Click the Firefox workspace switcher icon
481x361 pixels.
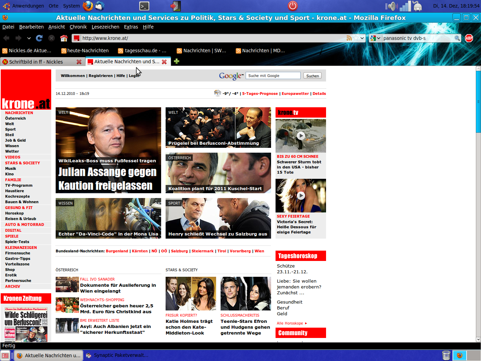(x=459, y=355)
